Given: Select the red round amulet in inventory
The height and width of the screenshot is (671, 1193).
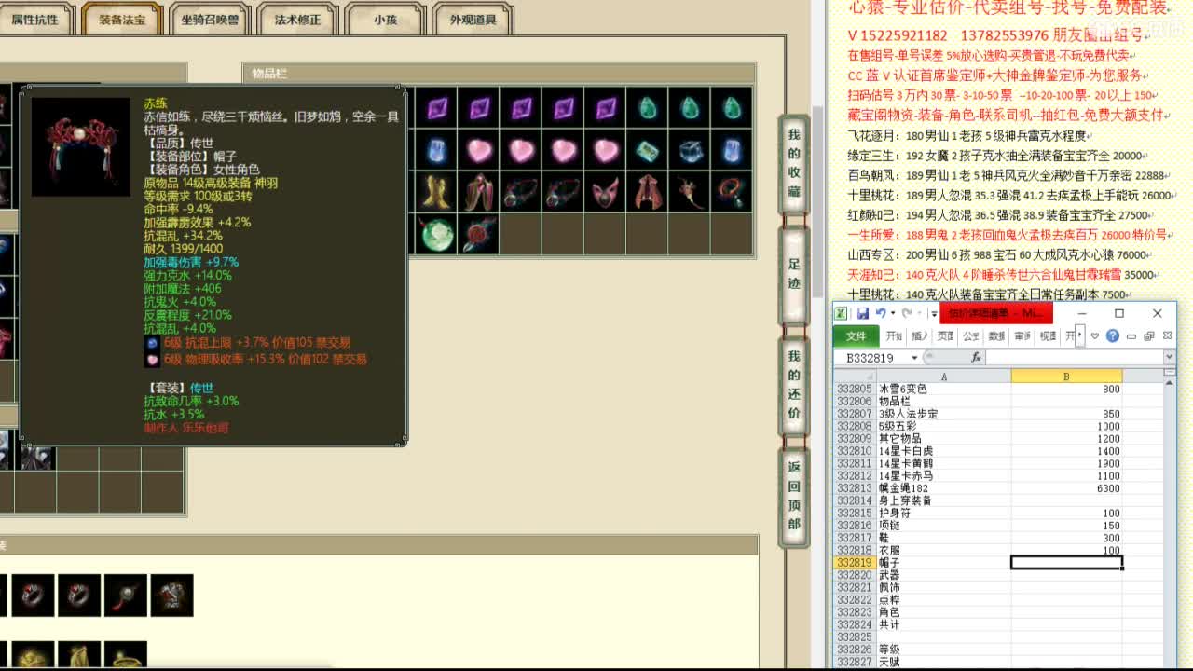Looking at the screenshot, I should pos(478,235).
